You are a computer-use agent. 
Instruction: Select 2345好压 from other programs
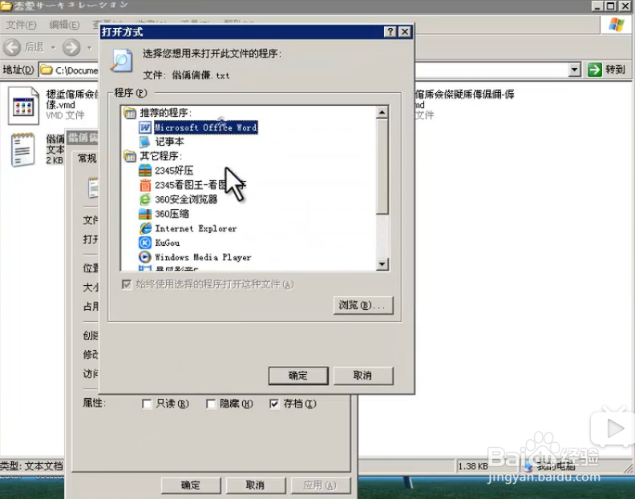tap(174, 171)
